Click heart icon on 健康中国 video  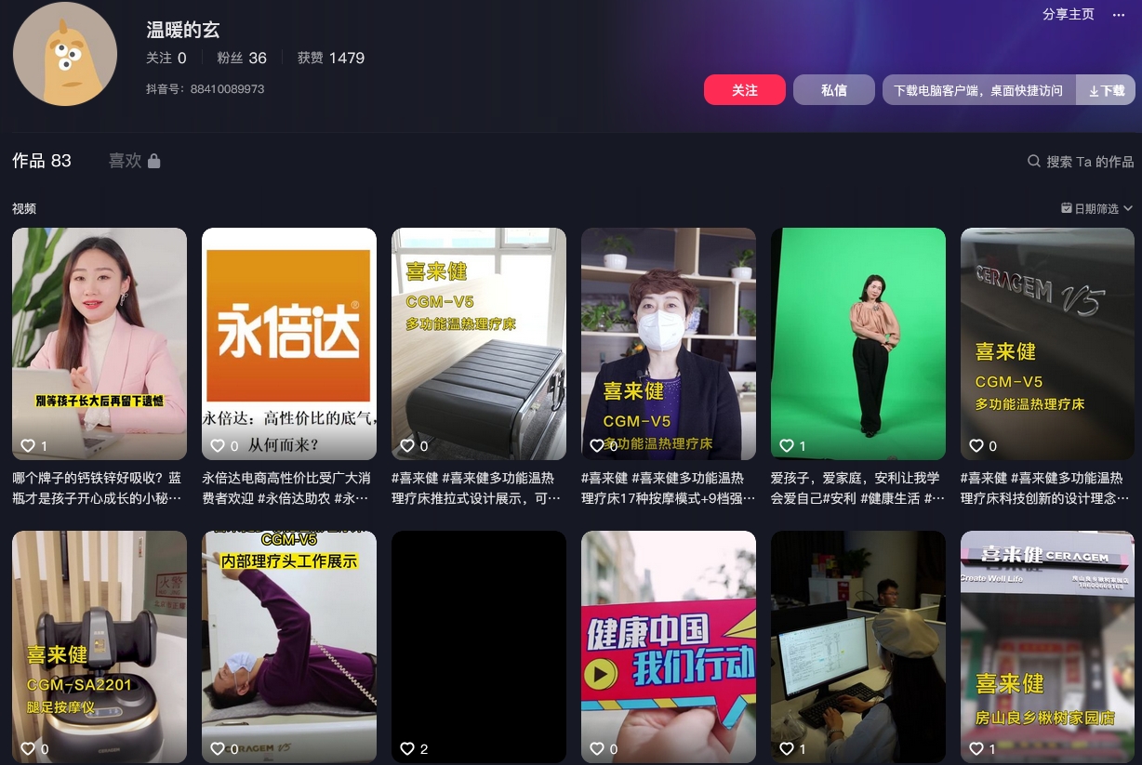[x=597, y=748]
